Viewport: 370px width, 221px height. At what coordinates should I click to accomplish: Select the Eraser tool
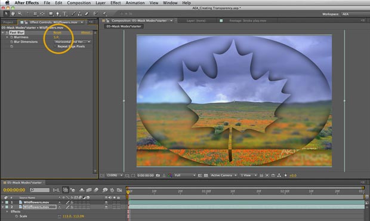point(87,14)
